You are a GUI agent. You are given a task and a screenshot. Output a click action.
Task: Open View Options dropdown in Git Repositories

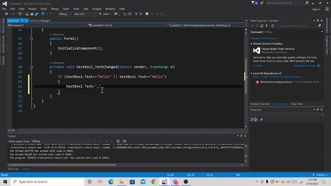click(x=293, y=77)
